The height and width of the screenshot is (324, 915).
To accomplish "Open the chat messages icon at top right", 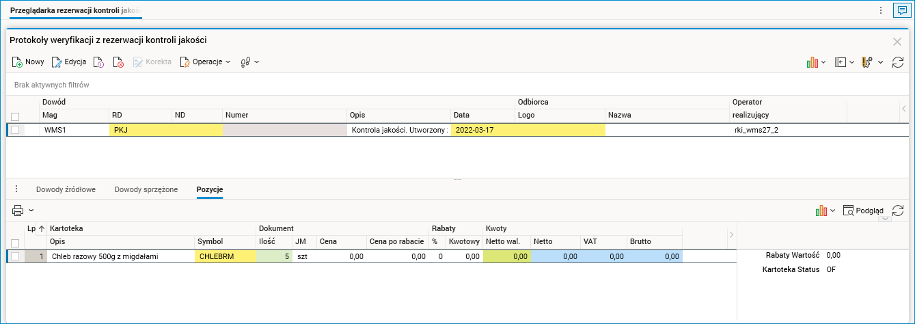I will pos(902,10).
